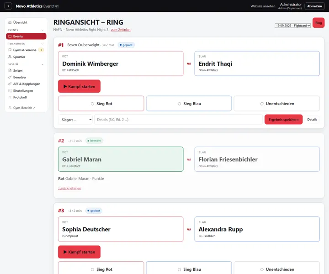The image size is (329, 274).
Task: Click the geplant status badge on fight #3
Action: (94, 211)
